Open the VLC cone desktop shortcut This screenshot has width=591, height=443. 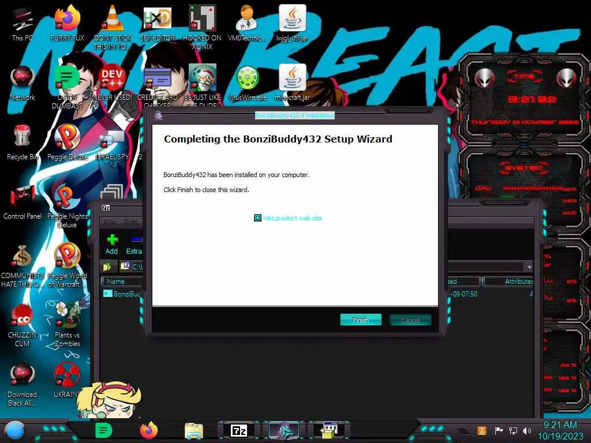point(113,28)
